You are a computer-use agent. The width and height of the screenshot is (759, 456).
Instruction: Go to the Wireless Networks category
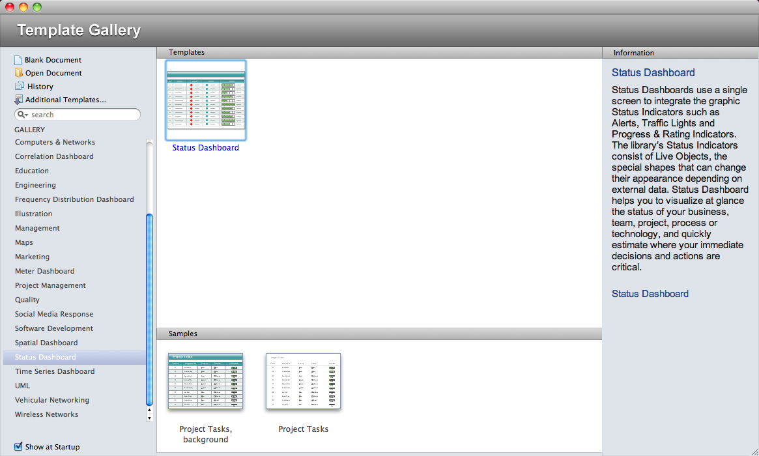click(x=46, y=414)
